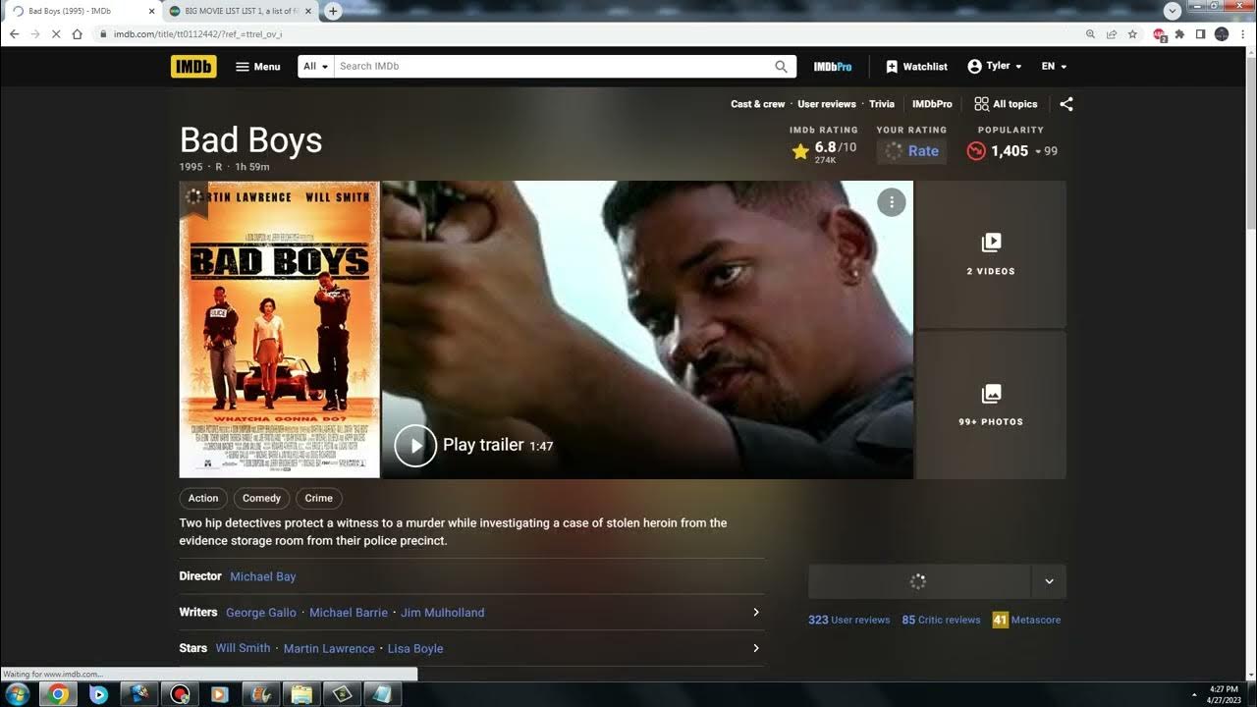The height and width of the screenshot is (707, 1257).
Task: Open star Will Smith's page
Action: [x=243, y=648]
